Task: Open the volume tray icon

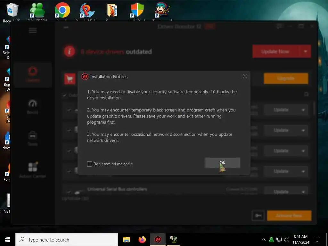Action: click(286, 240)
